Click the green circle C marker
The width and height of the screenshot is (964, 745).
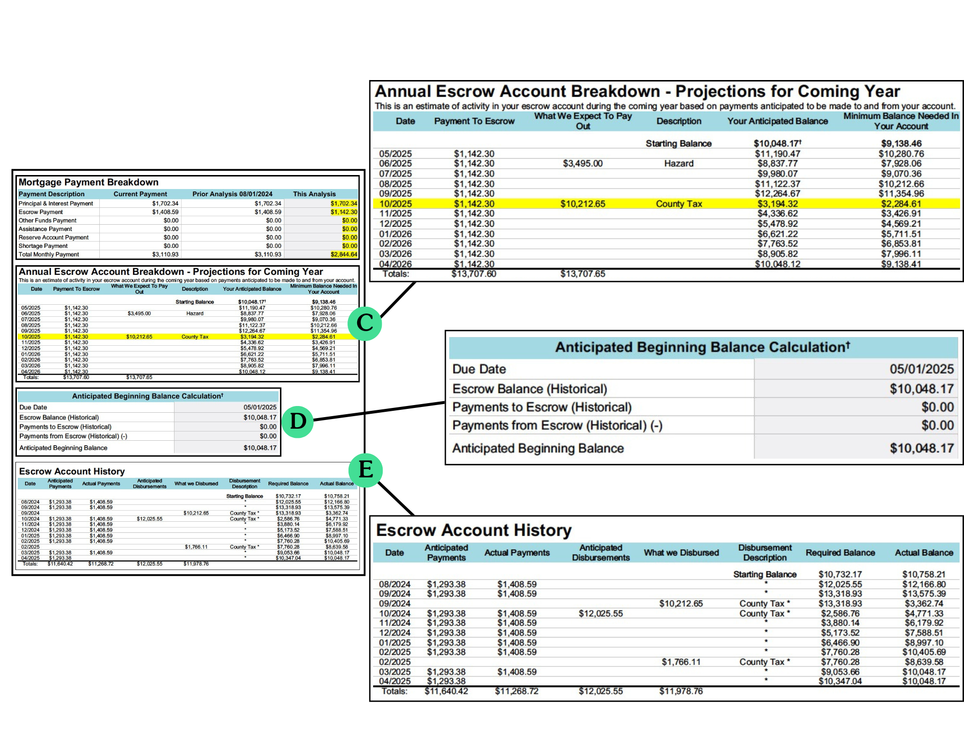pos(365,323)
